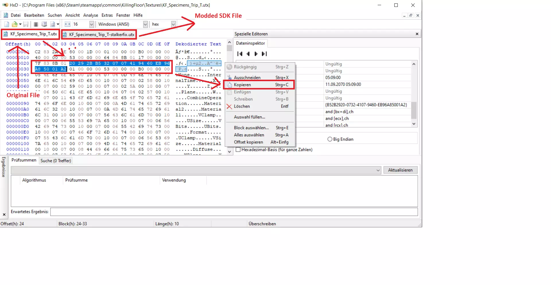Click the bytes-per-row width icon
The height and width of the screenshot is (285, 551).
(67, 24)
